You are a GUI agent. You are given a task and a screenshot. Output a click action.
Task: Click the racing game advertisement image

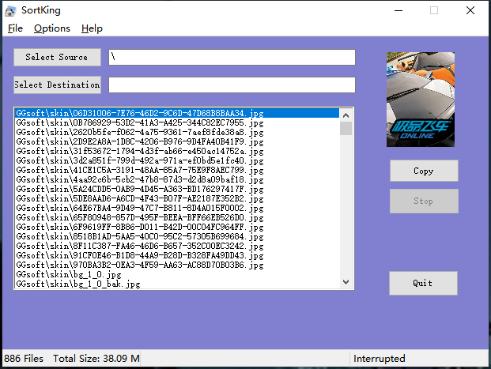coord(421,100)
